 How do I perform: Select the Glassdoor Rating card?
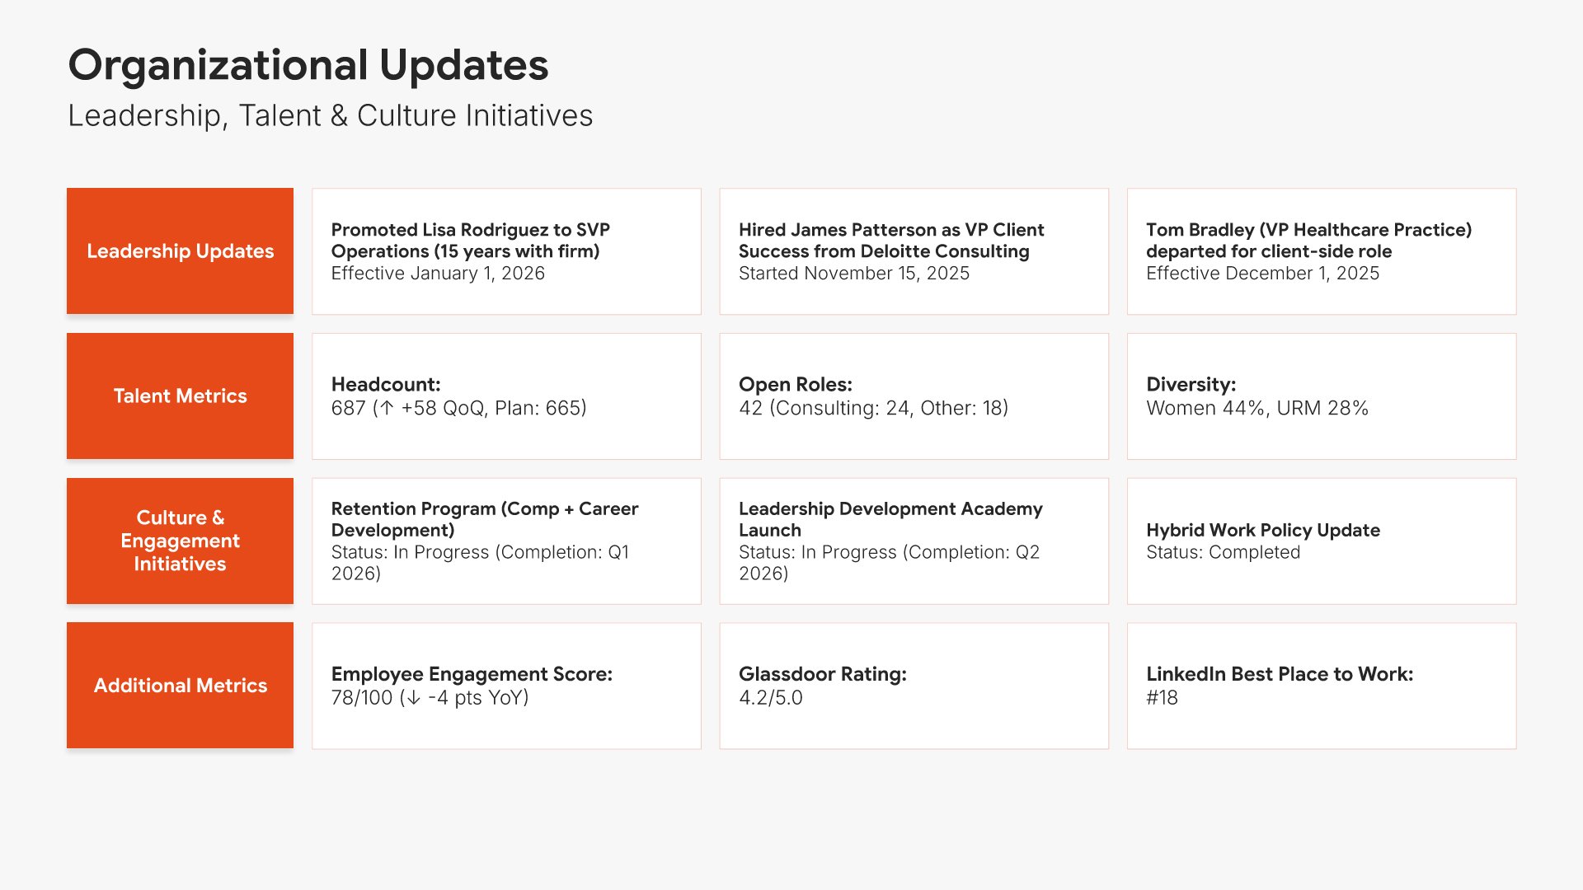coord(914,686)
